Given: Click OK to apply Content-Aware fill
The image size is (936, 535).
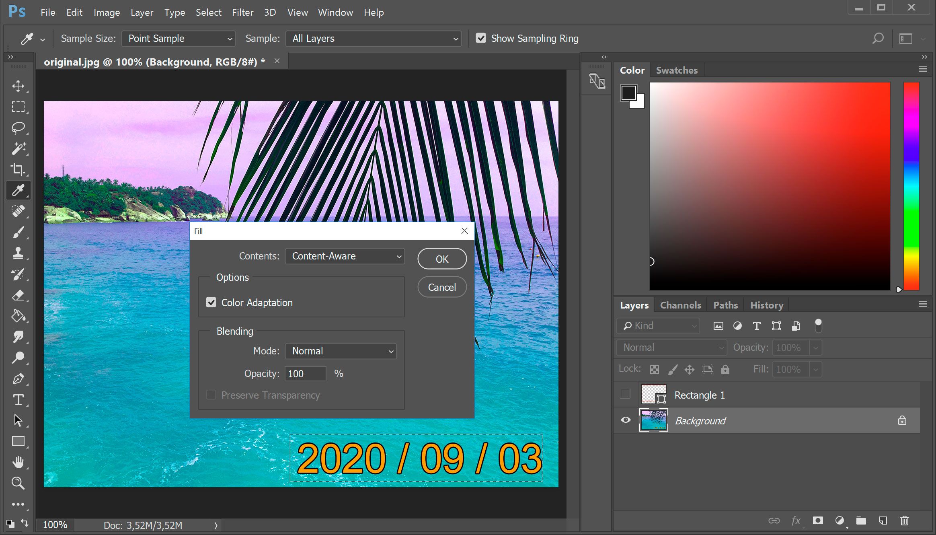Looking at the screenshot, I should (441, 259).
